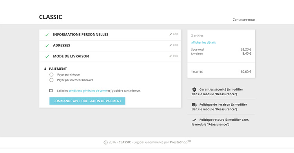Image resolution: width=294 pixels, height=153 pixels.
Task: Select Payer par virement bancaire option
Action: 51,80
